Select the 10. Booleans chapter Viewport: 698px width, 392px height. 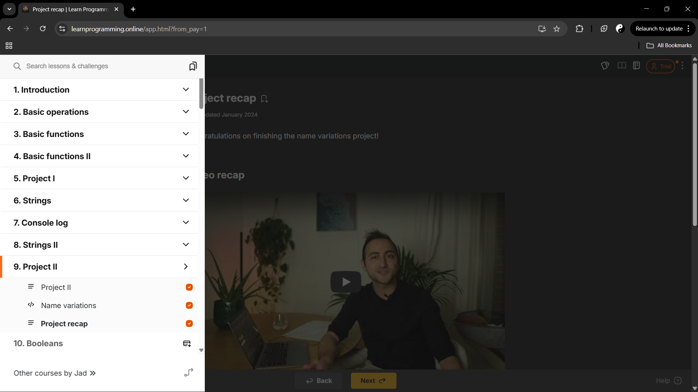38,344
